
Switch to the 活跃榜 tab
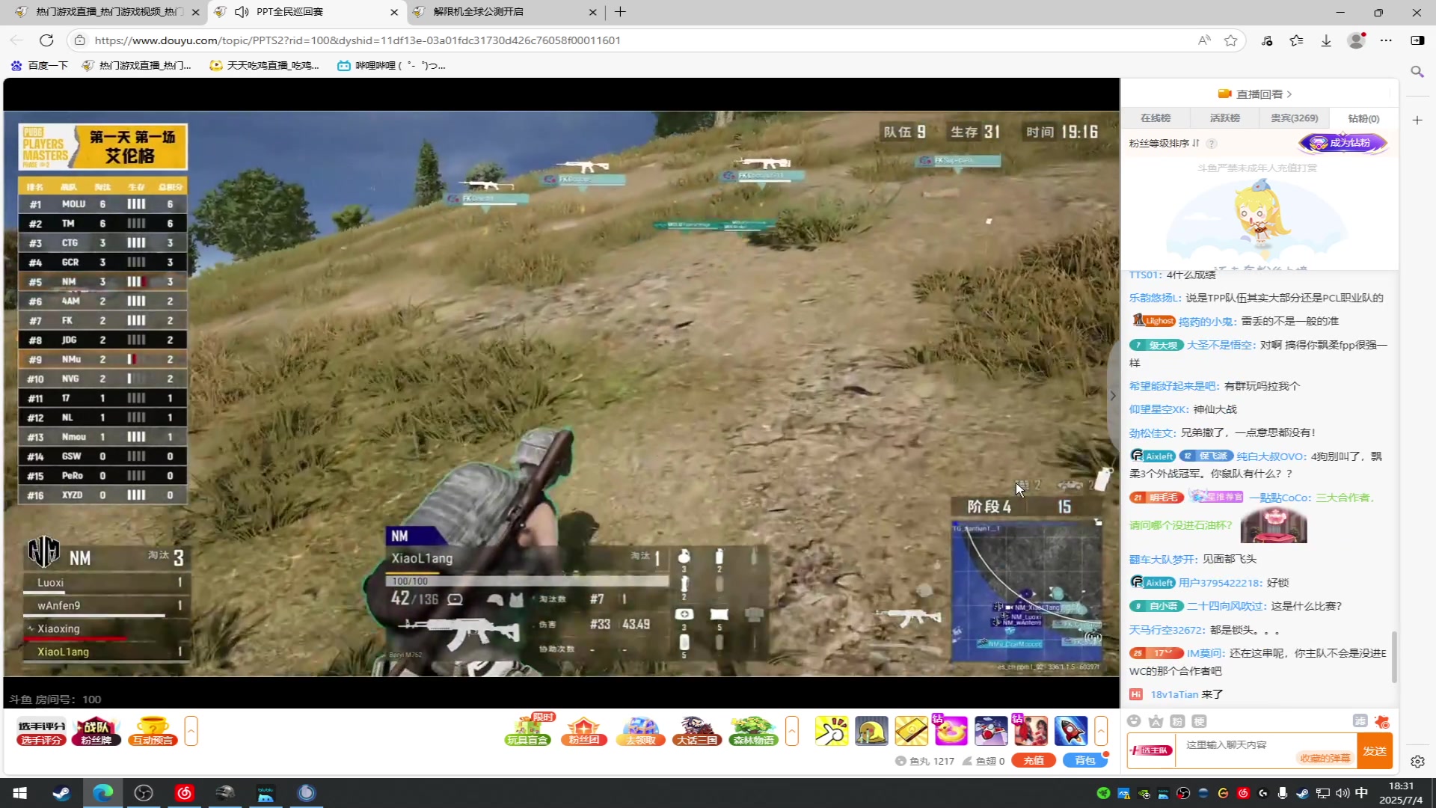coord(1225,118)
